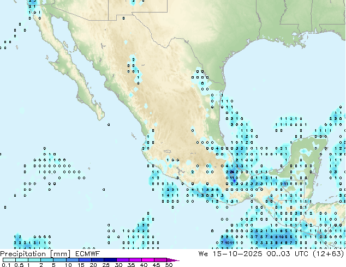Click the 0.5–1 mm legend color swatch

(22, 260)
